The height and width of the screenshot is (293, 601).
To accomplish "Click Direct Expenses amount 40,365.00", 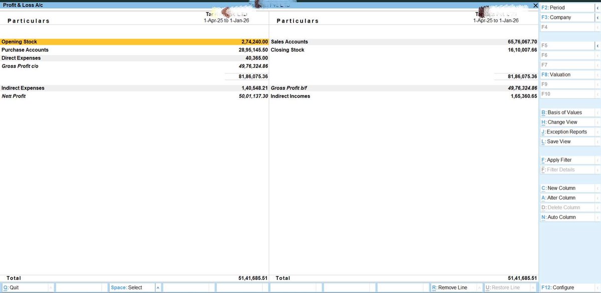I will (x=257, y=58).
